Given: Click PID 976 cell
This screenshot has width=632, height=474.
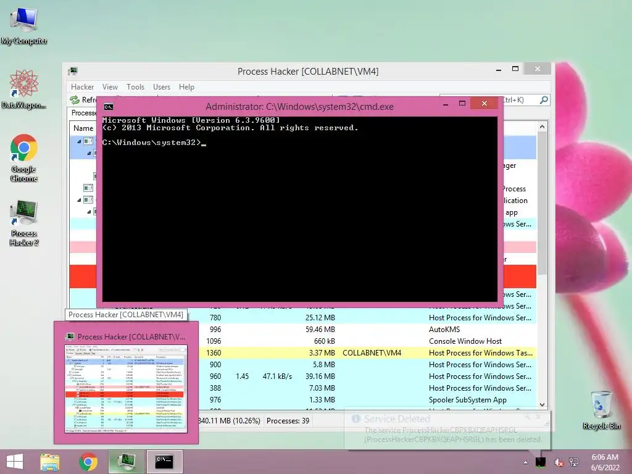Looking at the screenshot, I should (x=215, y=400).
